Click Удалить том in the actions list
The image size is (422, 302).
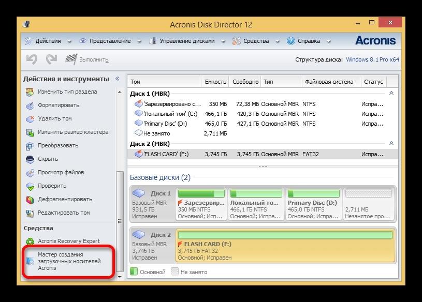point(55,118)
